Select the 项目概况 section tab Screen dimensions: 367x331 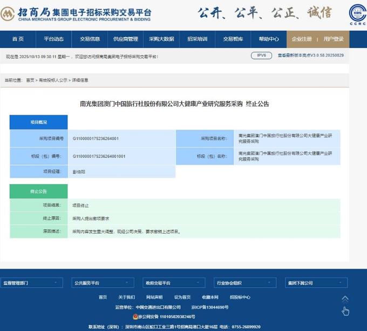tap(38, 122)
